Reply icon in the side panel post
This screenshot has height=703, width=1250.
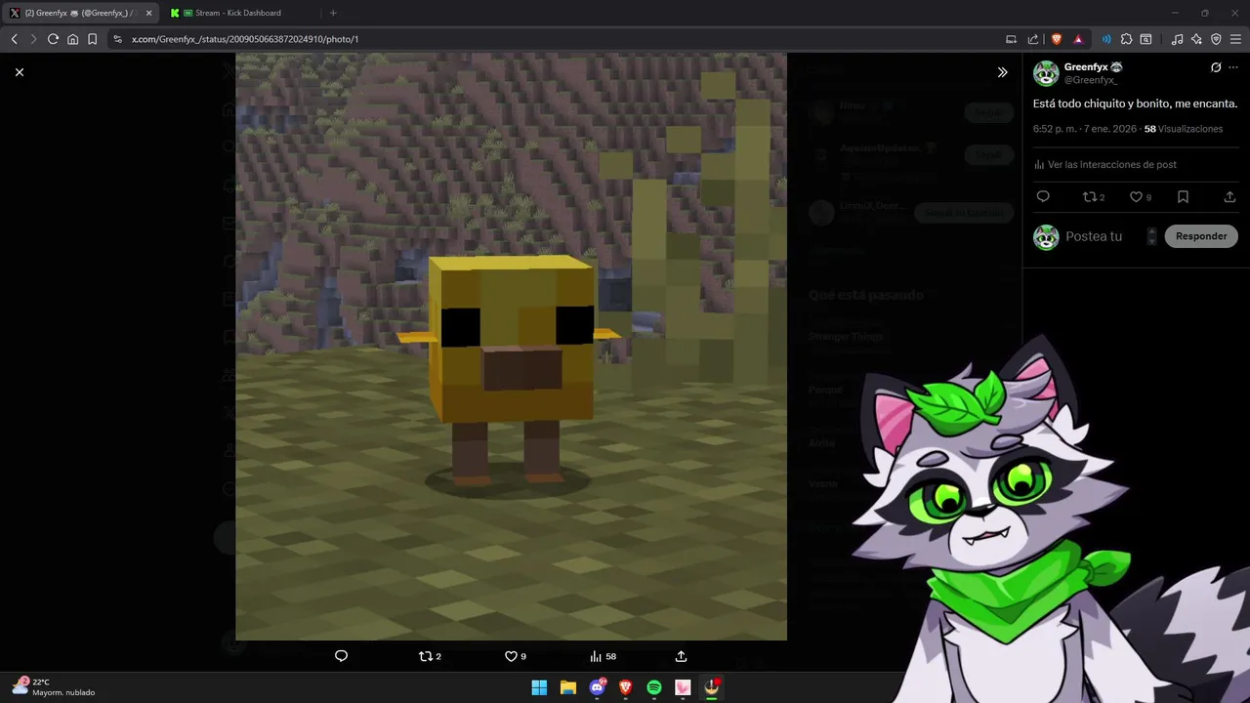pyautogui.click(x=1043, y=196)
